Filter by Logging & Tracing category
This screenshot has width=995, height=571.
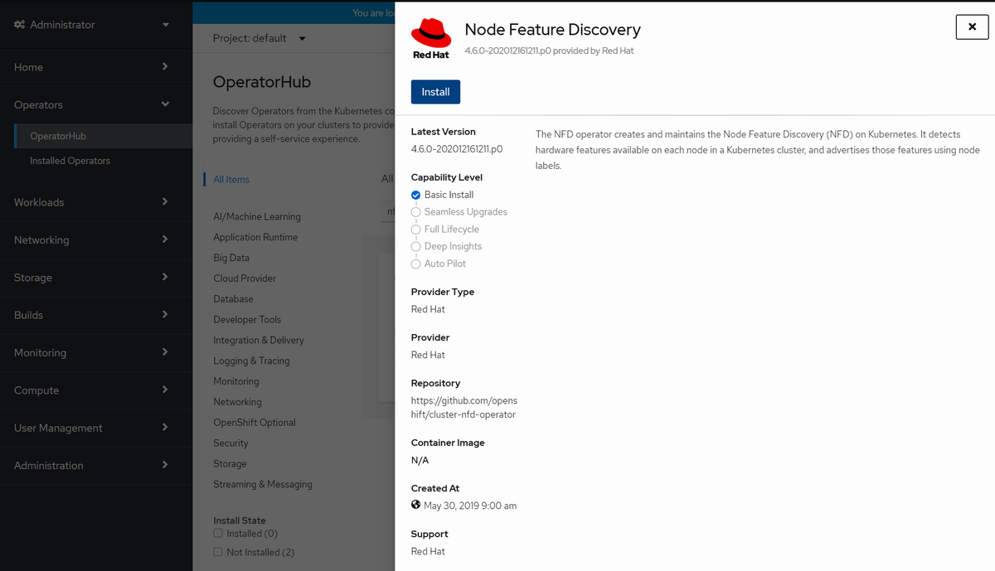tap(251, 361)
